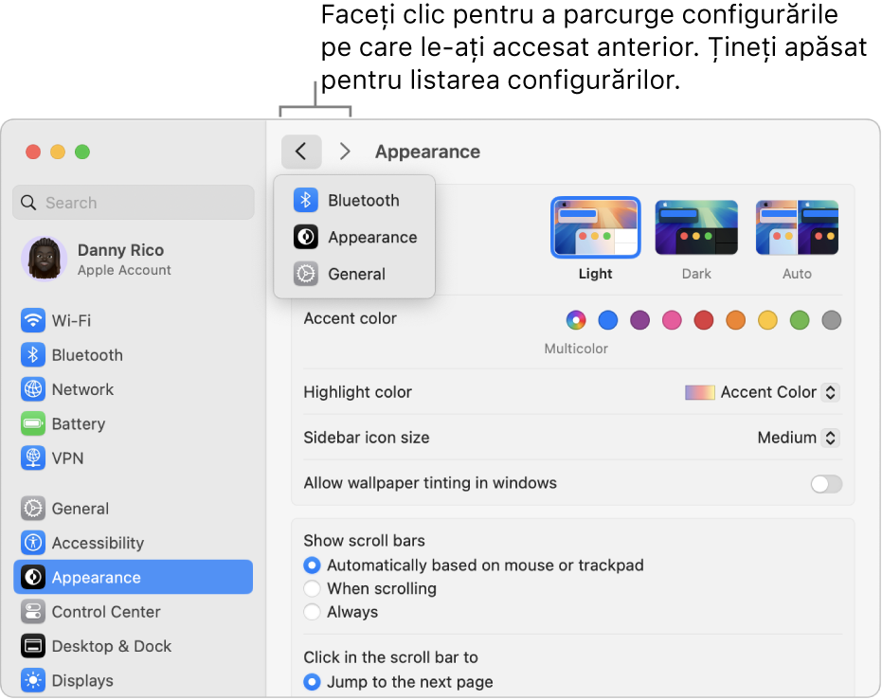Screen dimensions: 882x700
Task: Select the Dark appearance thumbnail
Action: [x=696, y=227]
